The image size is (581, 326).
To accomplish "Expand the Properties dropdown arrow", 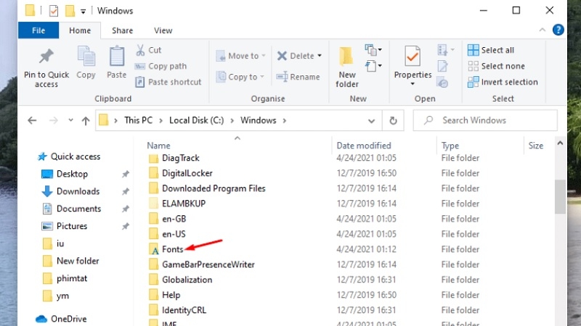I will point(413,84).
